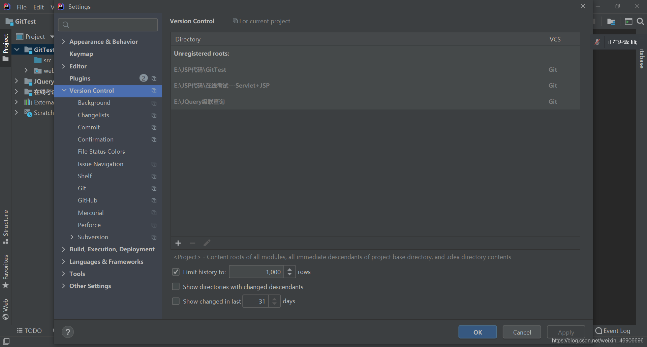Viewport: 647px width, 347px height.
Task: Click the Apply button
Action: pyautogui.click(x=566, y=332)
